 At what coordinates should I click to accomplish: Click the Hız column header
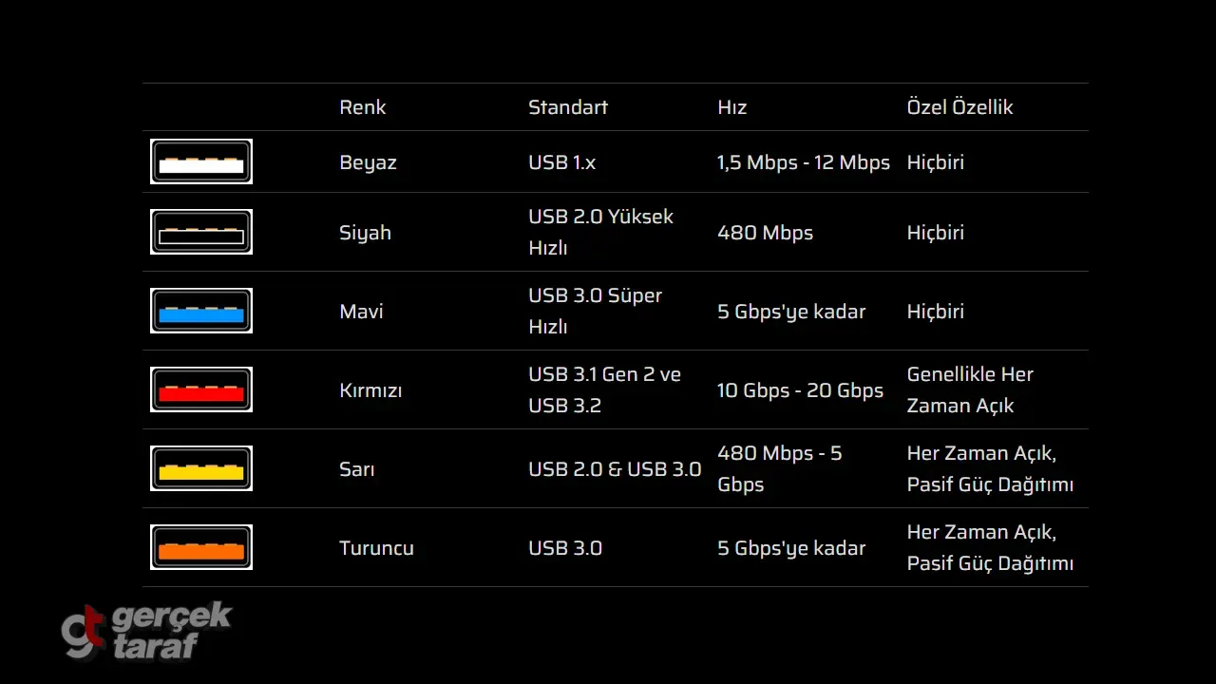coord(731,107)
